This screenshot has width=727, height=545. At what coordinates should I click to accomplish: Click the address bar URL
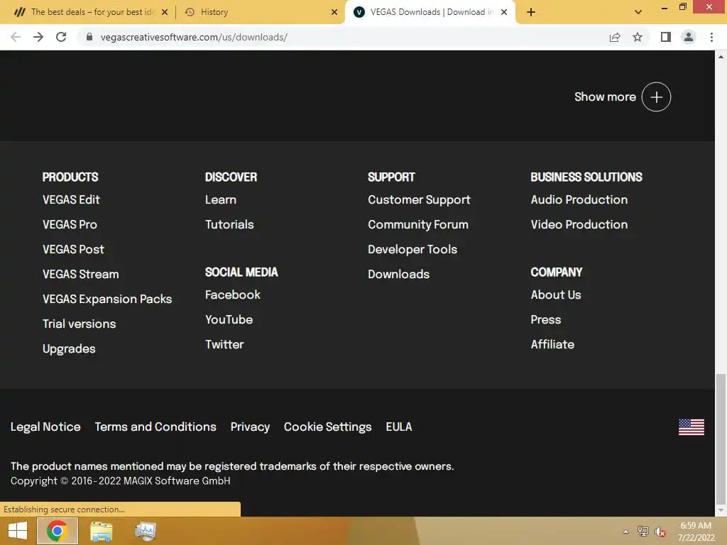194,37
